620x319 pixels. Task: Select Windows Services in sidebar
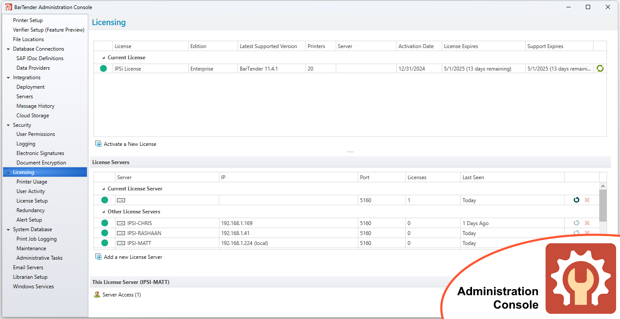pyautogui.click(x=33, y=287)
